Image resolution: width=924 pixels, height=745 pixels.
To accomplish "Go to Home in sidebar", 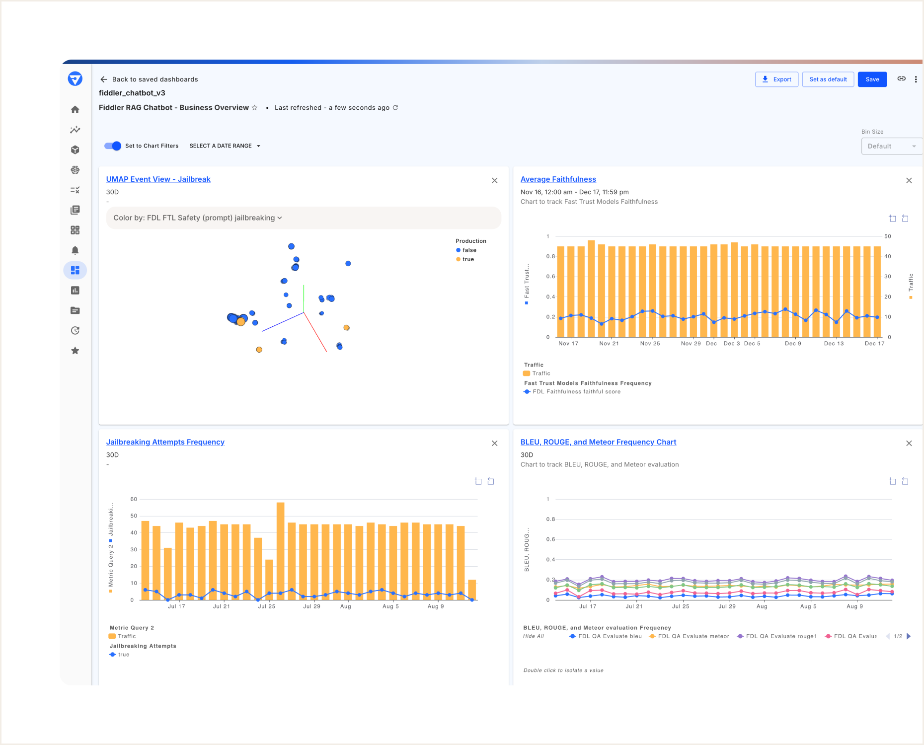I will coord(75,110).
